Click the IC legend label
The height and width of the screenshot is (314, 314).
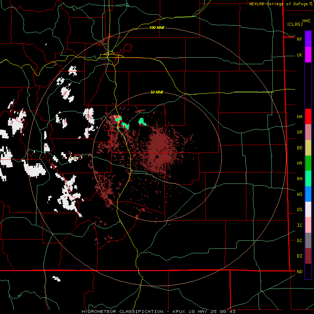click(x=299, y=225)
